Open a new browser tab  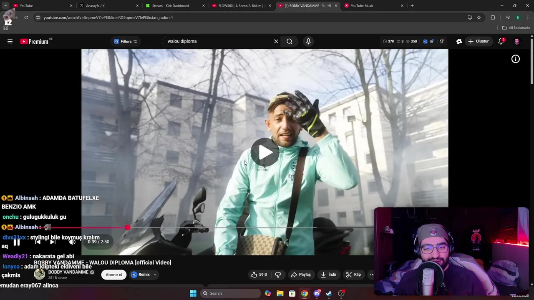[x=412, y=6]
